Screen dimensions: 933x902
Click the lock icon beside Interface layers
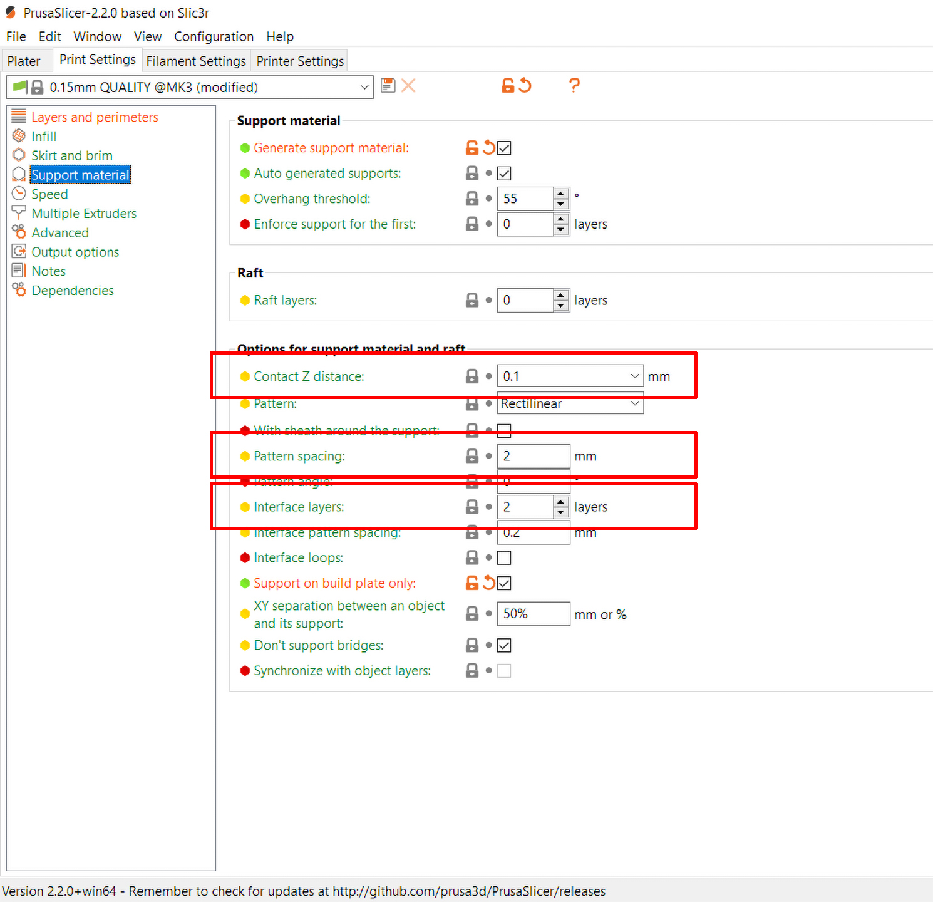[472, 507]
